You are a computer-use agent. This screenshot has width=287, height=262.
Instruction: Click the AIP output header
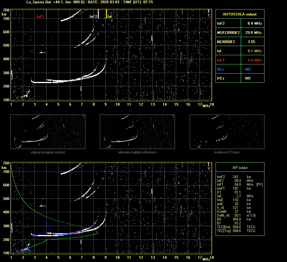[x=240, y=168]
